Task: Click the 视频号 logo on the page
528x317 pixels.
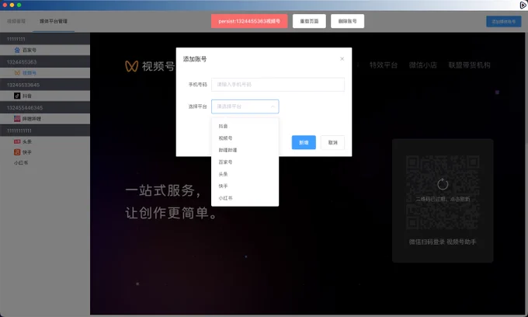Action: coord(150,66)
